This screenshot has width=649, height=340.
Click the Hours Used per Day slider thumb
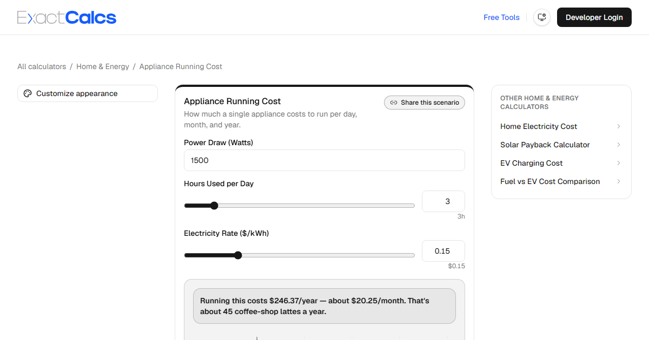tap(214, 206)
